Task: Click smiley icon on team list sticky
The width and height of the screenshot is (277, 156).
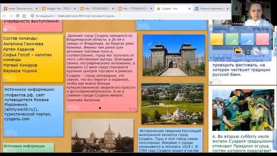Action: [x=5, y=80]
